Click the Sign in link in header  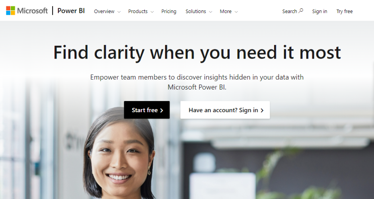pyautogui.click(x=319, y=12)
